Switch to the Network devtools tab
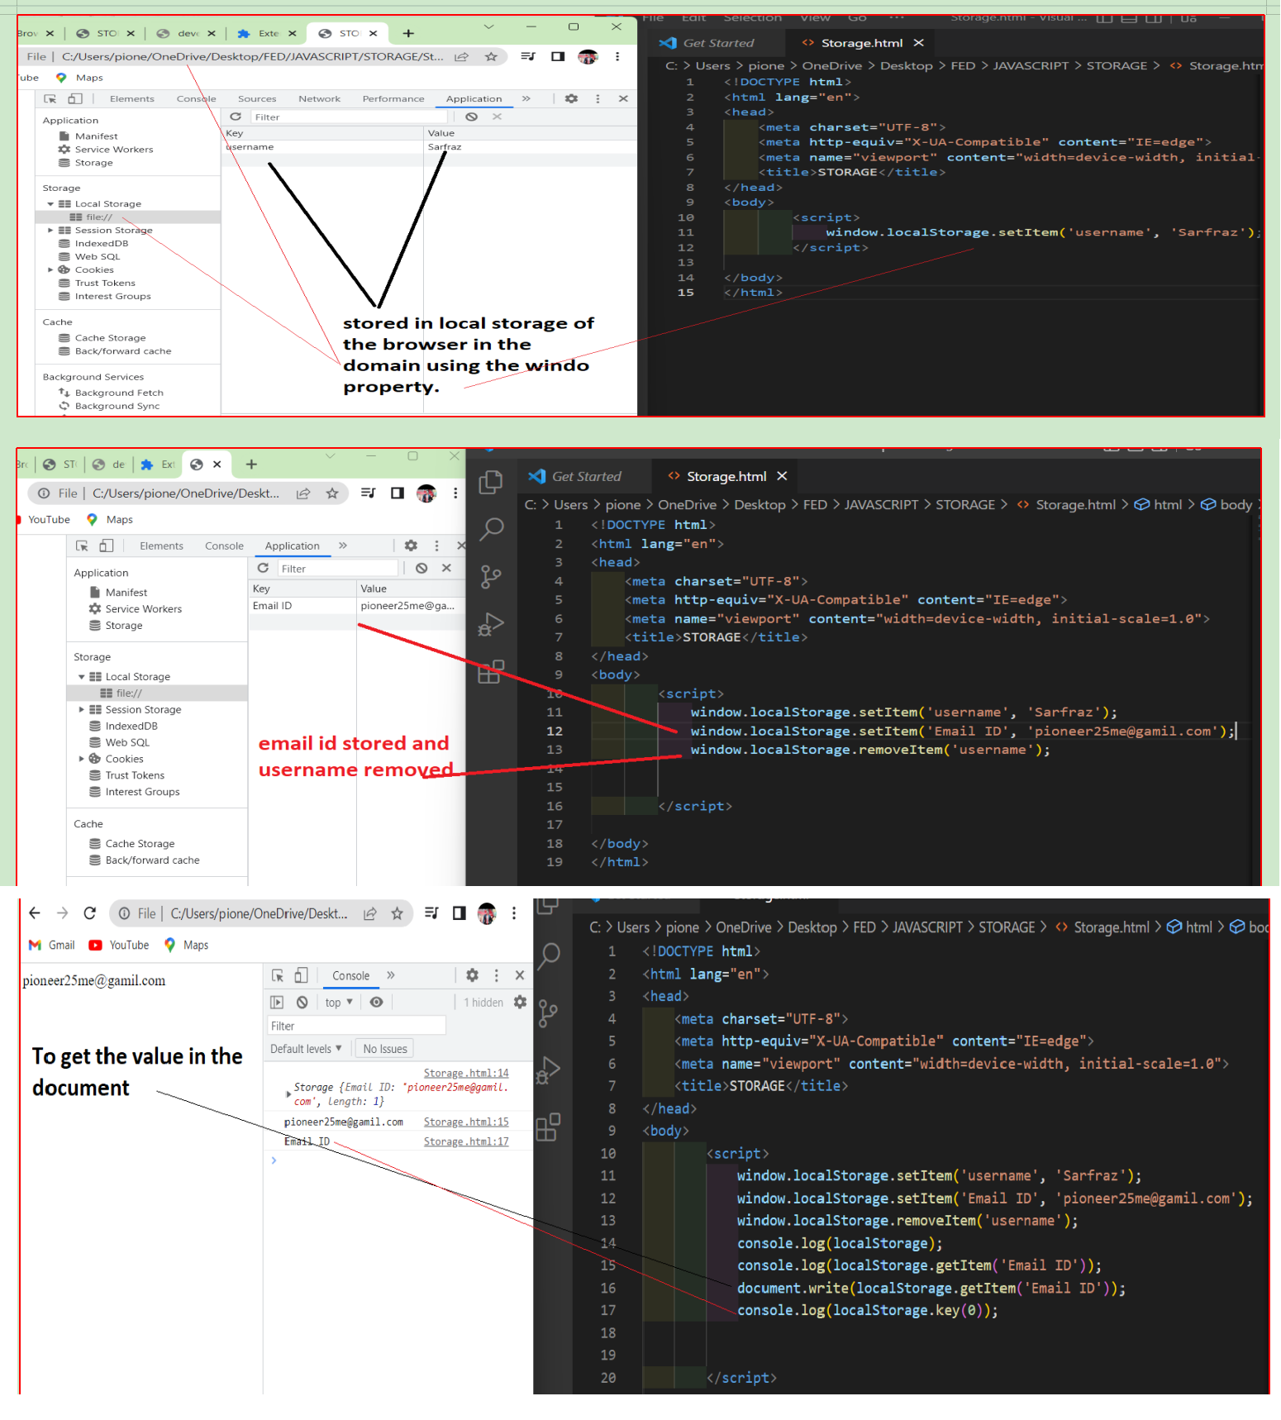Viewport: 1281px width, 1420px height. click(319, 99)
